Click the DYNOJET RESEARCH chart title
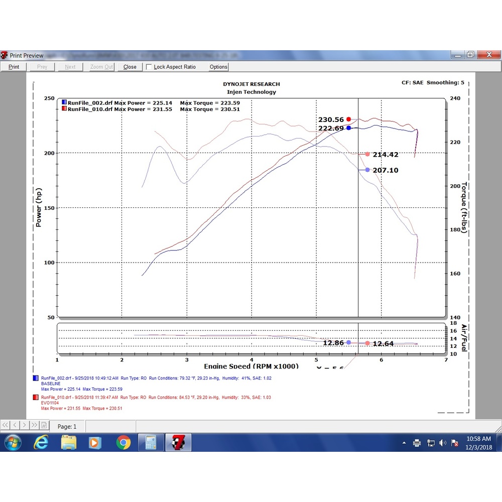The height and width of the screenshot is (502, 502). (x=252, y=84)
